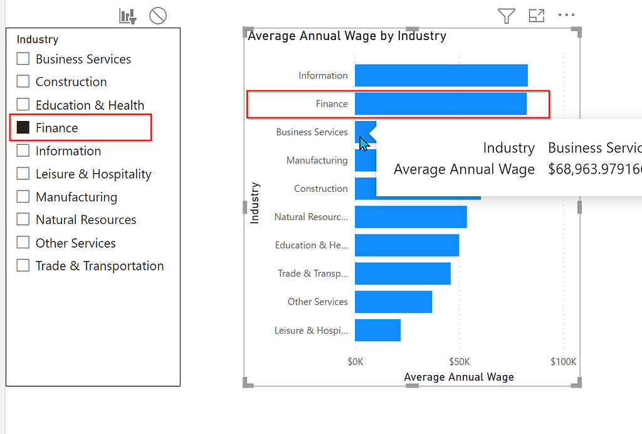Select the Manufacturing checkbox
The width and height of the screenshot is (642, 434).
pos(23,196)
